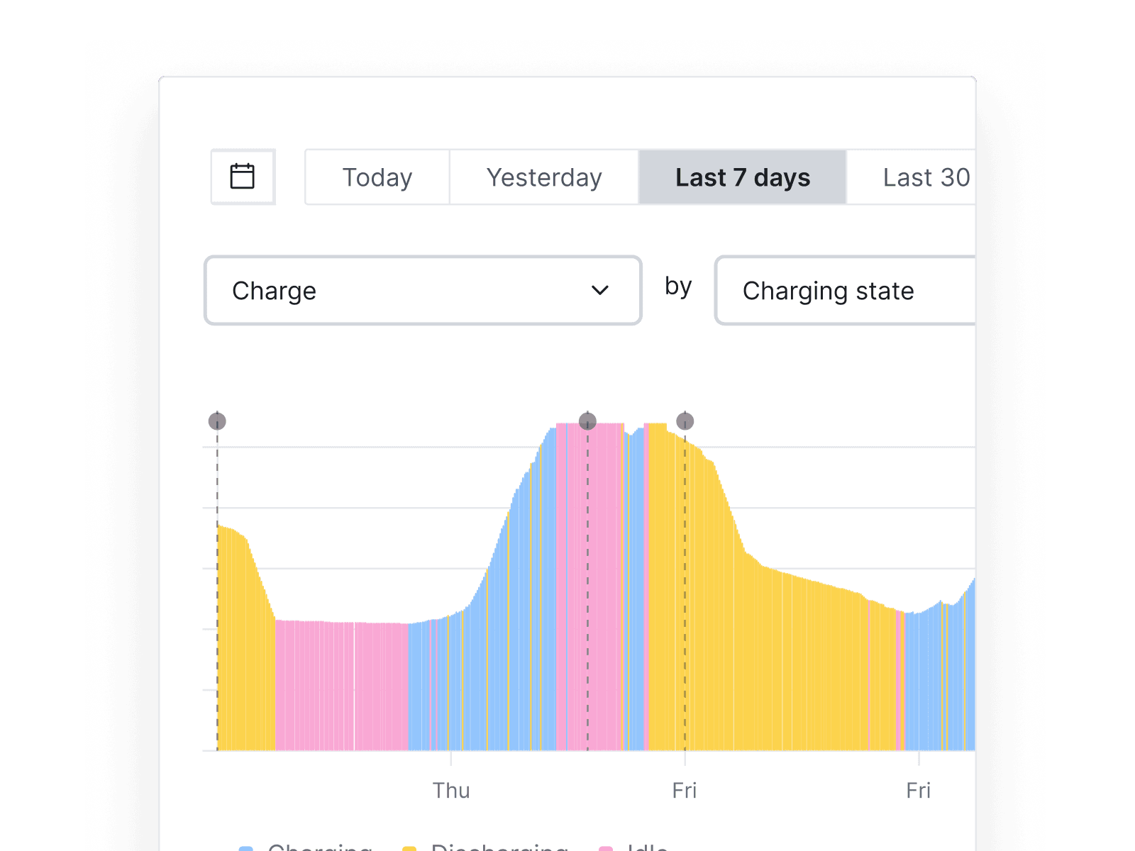Click the calendar icon to choose custom dates
1135x851 pixels.
tap(243, 177)
